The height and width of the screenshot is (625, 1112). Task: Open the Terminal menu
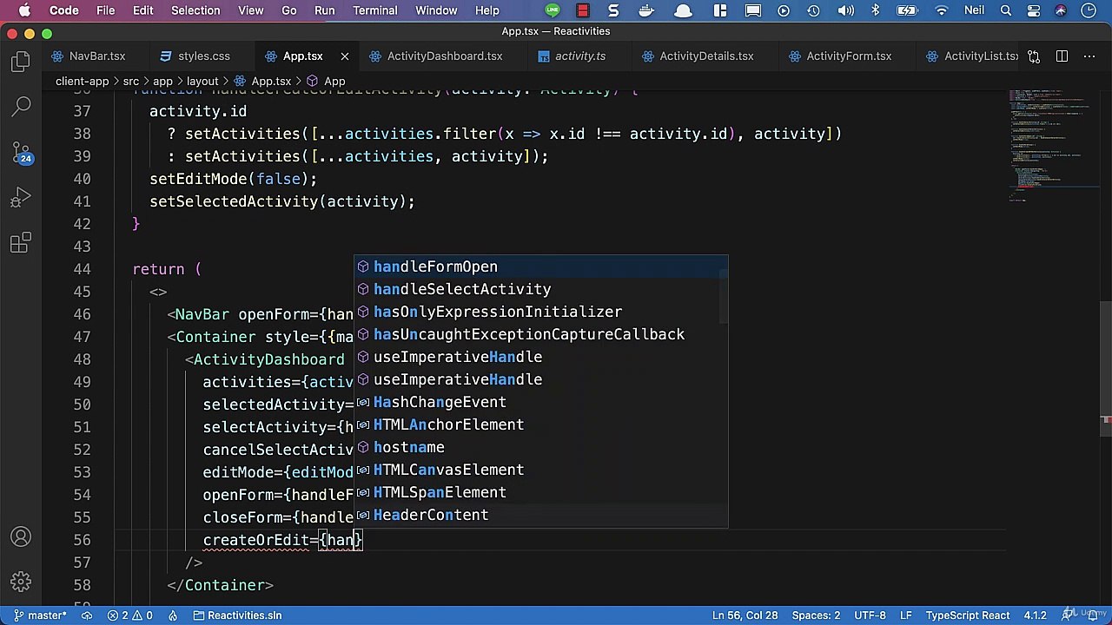375,10
